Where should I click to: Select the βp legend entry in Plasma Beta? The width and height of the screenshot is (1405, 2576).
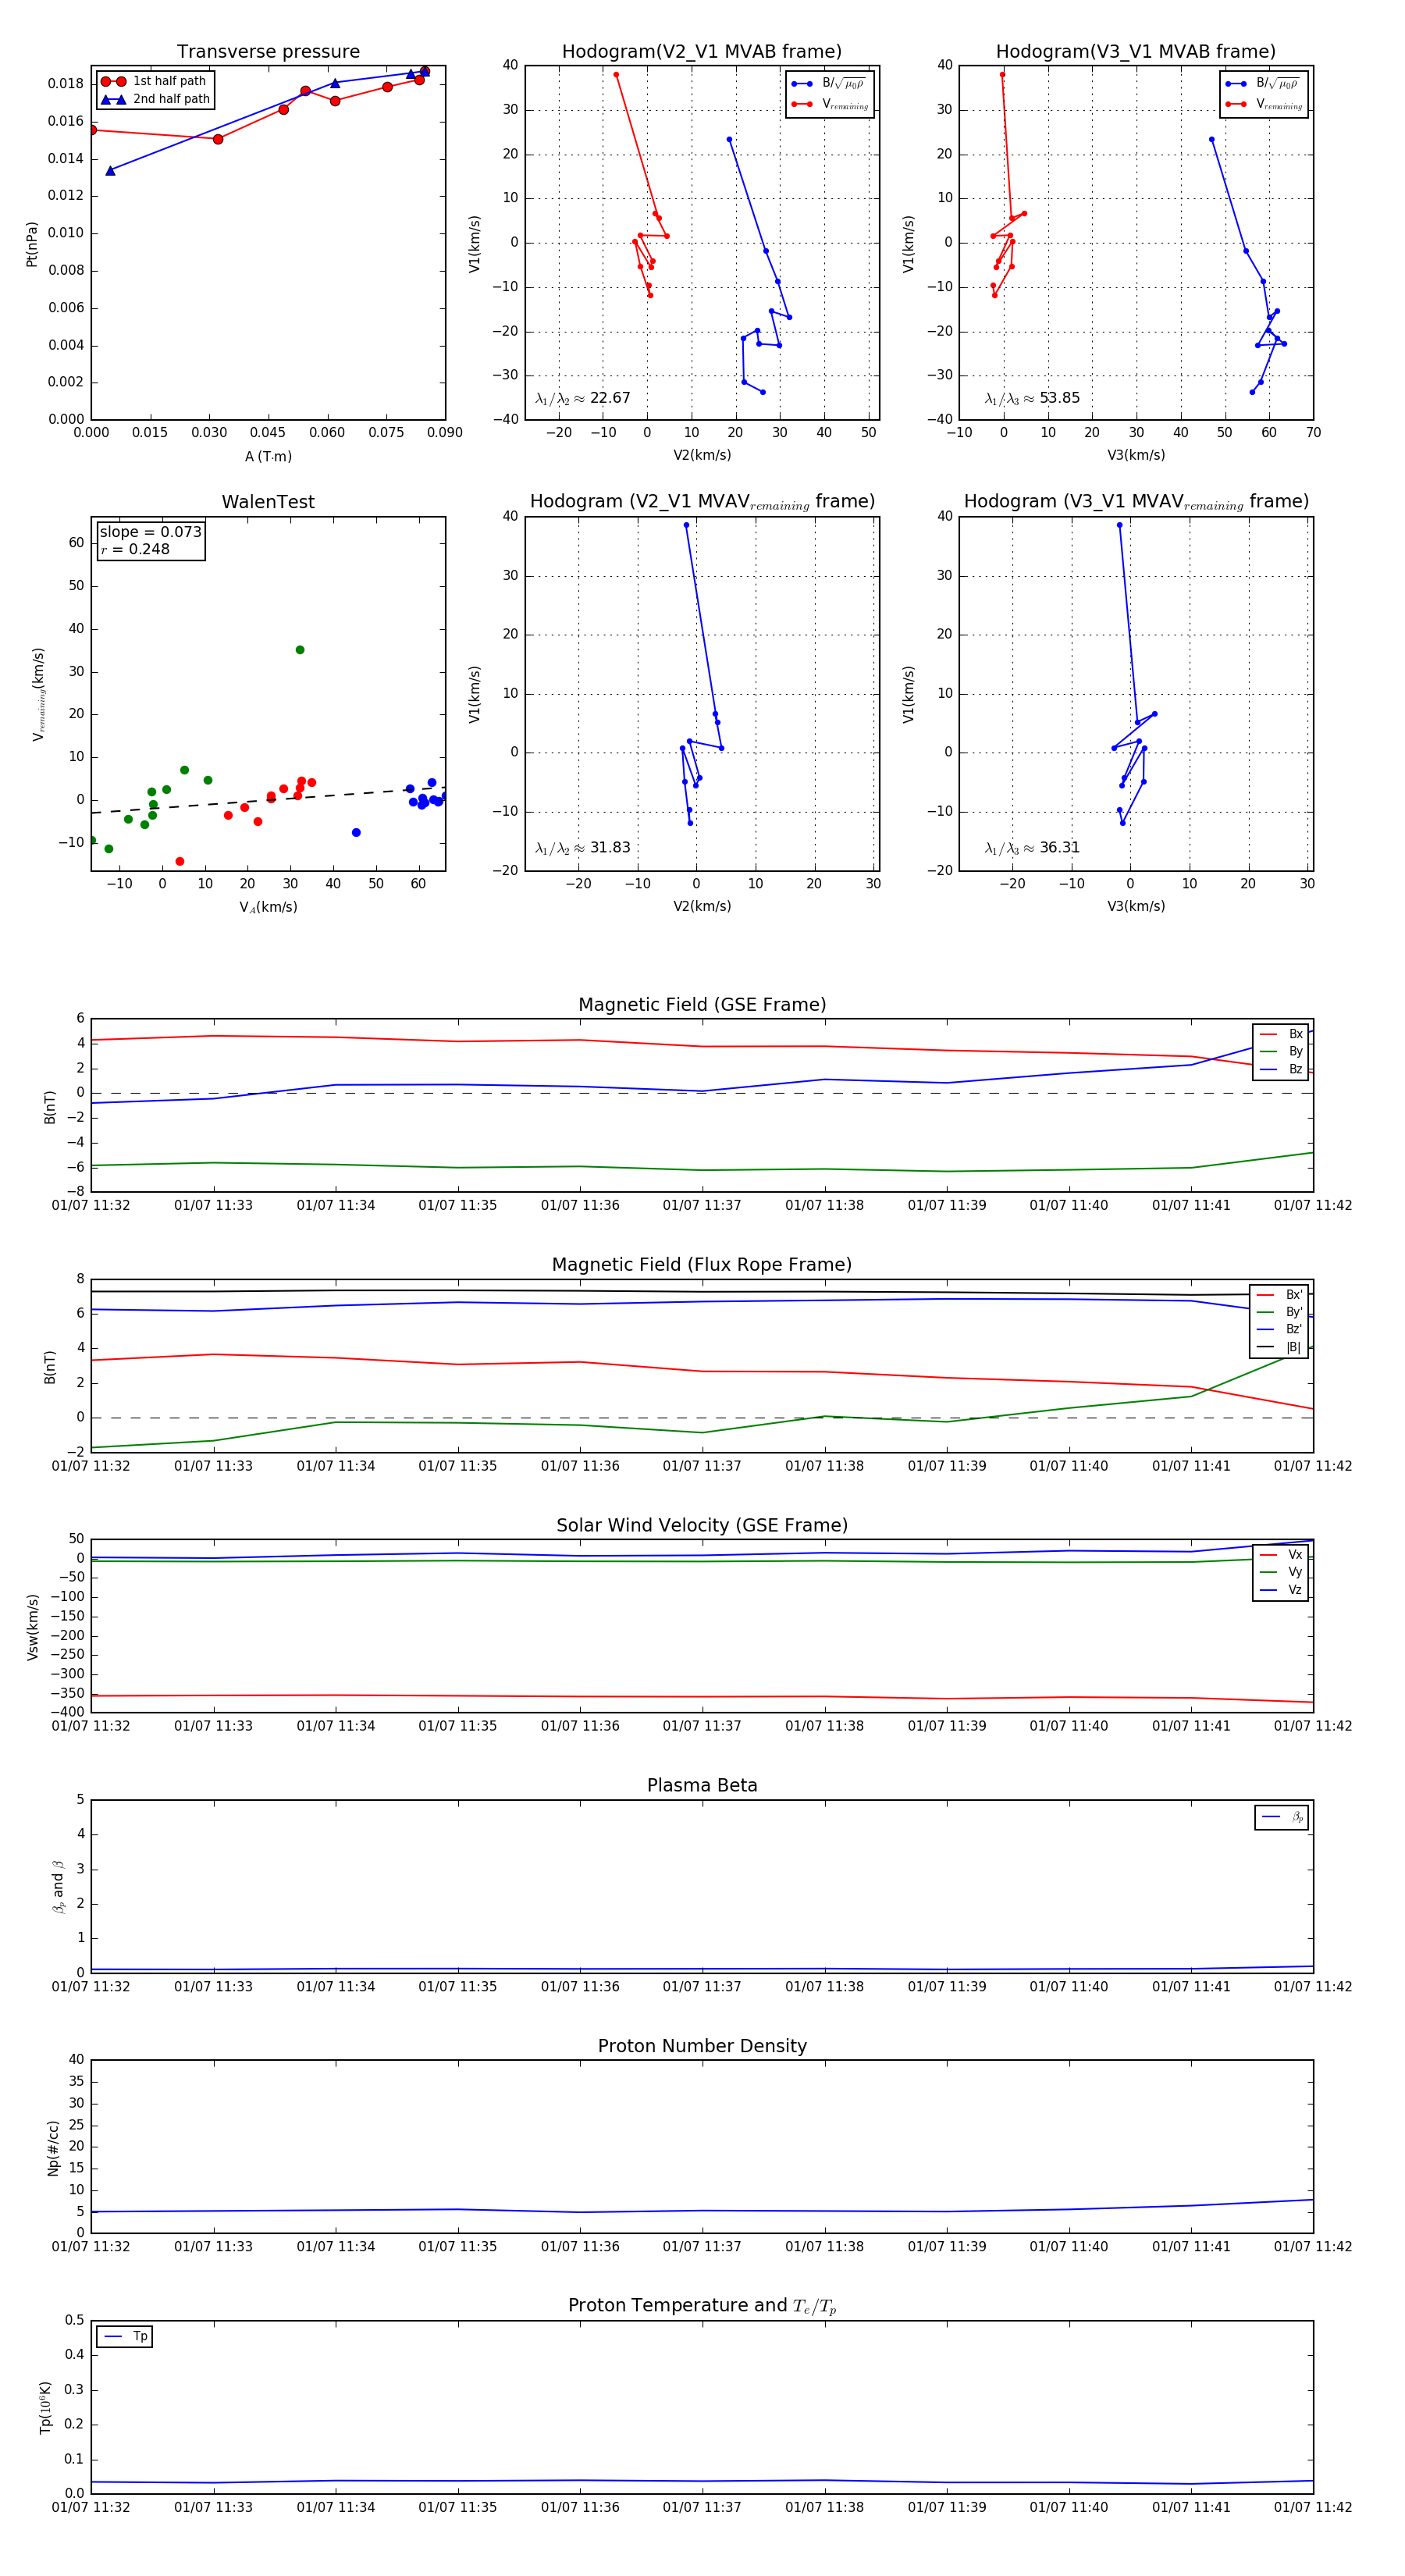1282,1817
